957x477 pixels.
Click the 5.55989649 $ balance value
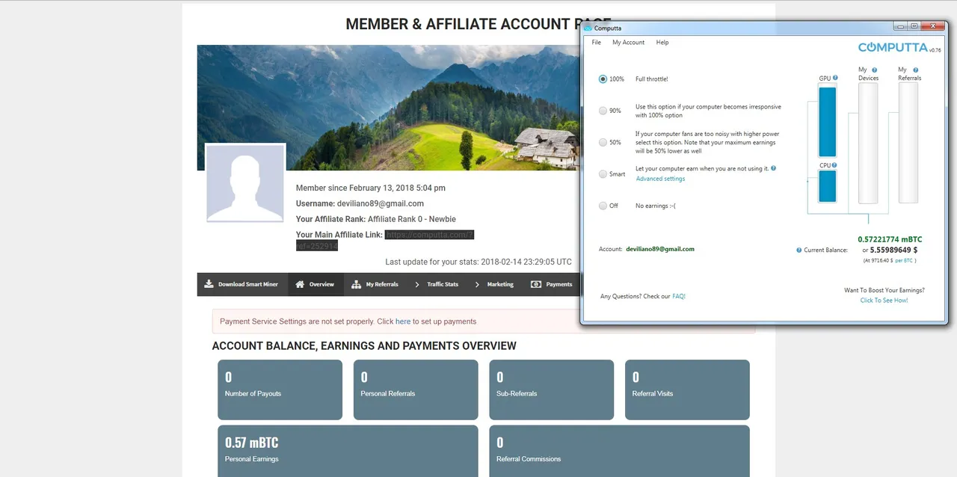click(x=894, y=250)
